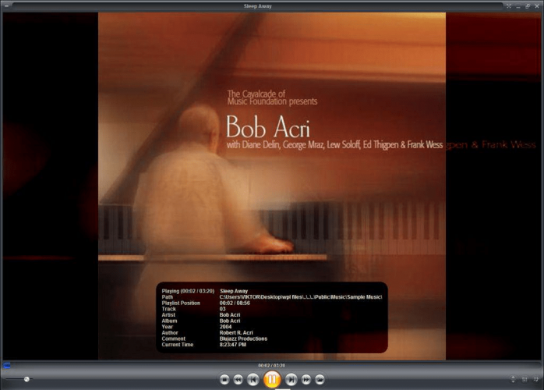
Task: Stop playback with the square button
Action: pos(224,380)
